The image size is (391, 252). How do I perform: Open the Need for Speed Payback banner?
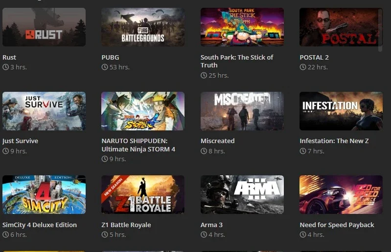tap(341, 194)
